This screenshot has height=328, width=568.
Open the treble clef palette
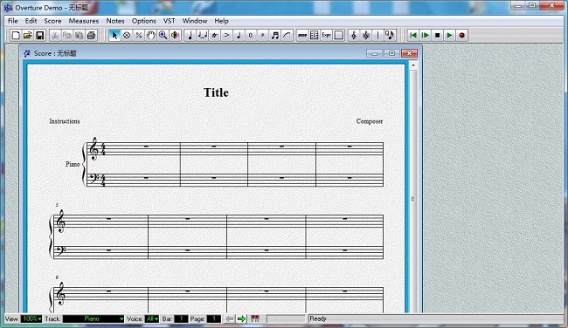354,36
